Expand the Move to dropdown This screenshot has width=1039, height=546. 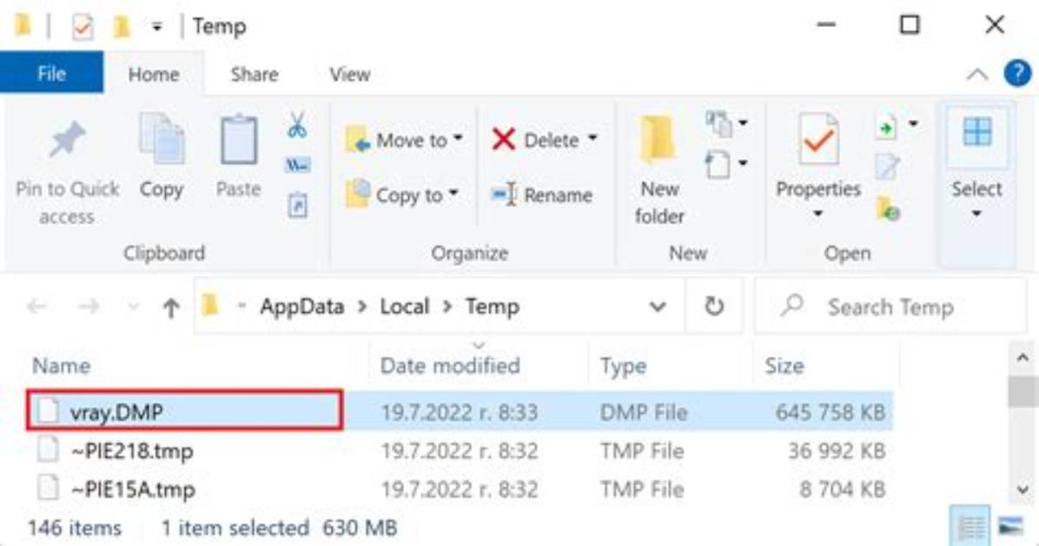point(458,139)
